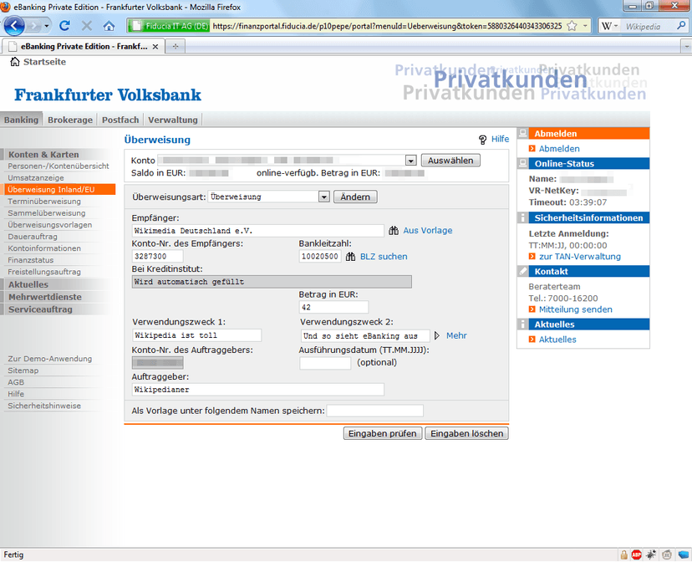Open the Konto account dropdown arrow
Screen dimensions: 692x562
(411, 161)
